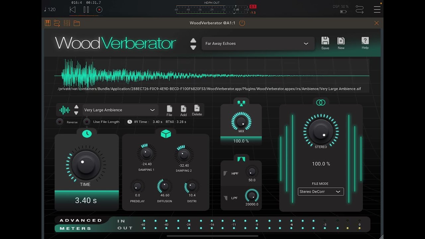The width and height of the screenshot is (425, 239).
Task: Open the routing icon in the orange toolbar
Action: 57,23
